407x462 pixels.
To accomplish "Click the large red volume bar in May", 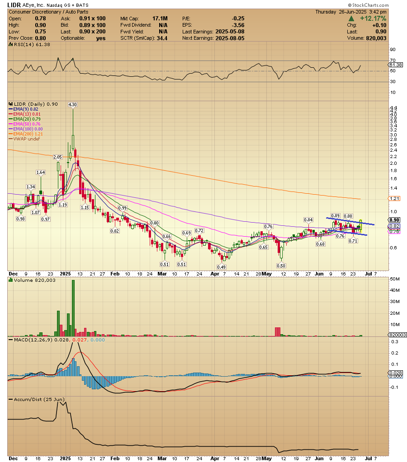I will coord(277,332).
